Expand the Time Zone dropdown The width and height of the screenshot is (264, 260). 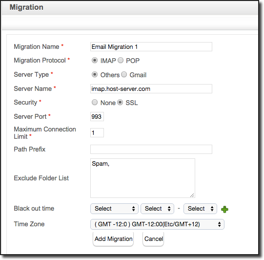(157, 224)
